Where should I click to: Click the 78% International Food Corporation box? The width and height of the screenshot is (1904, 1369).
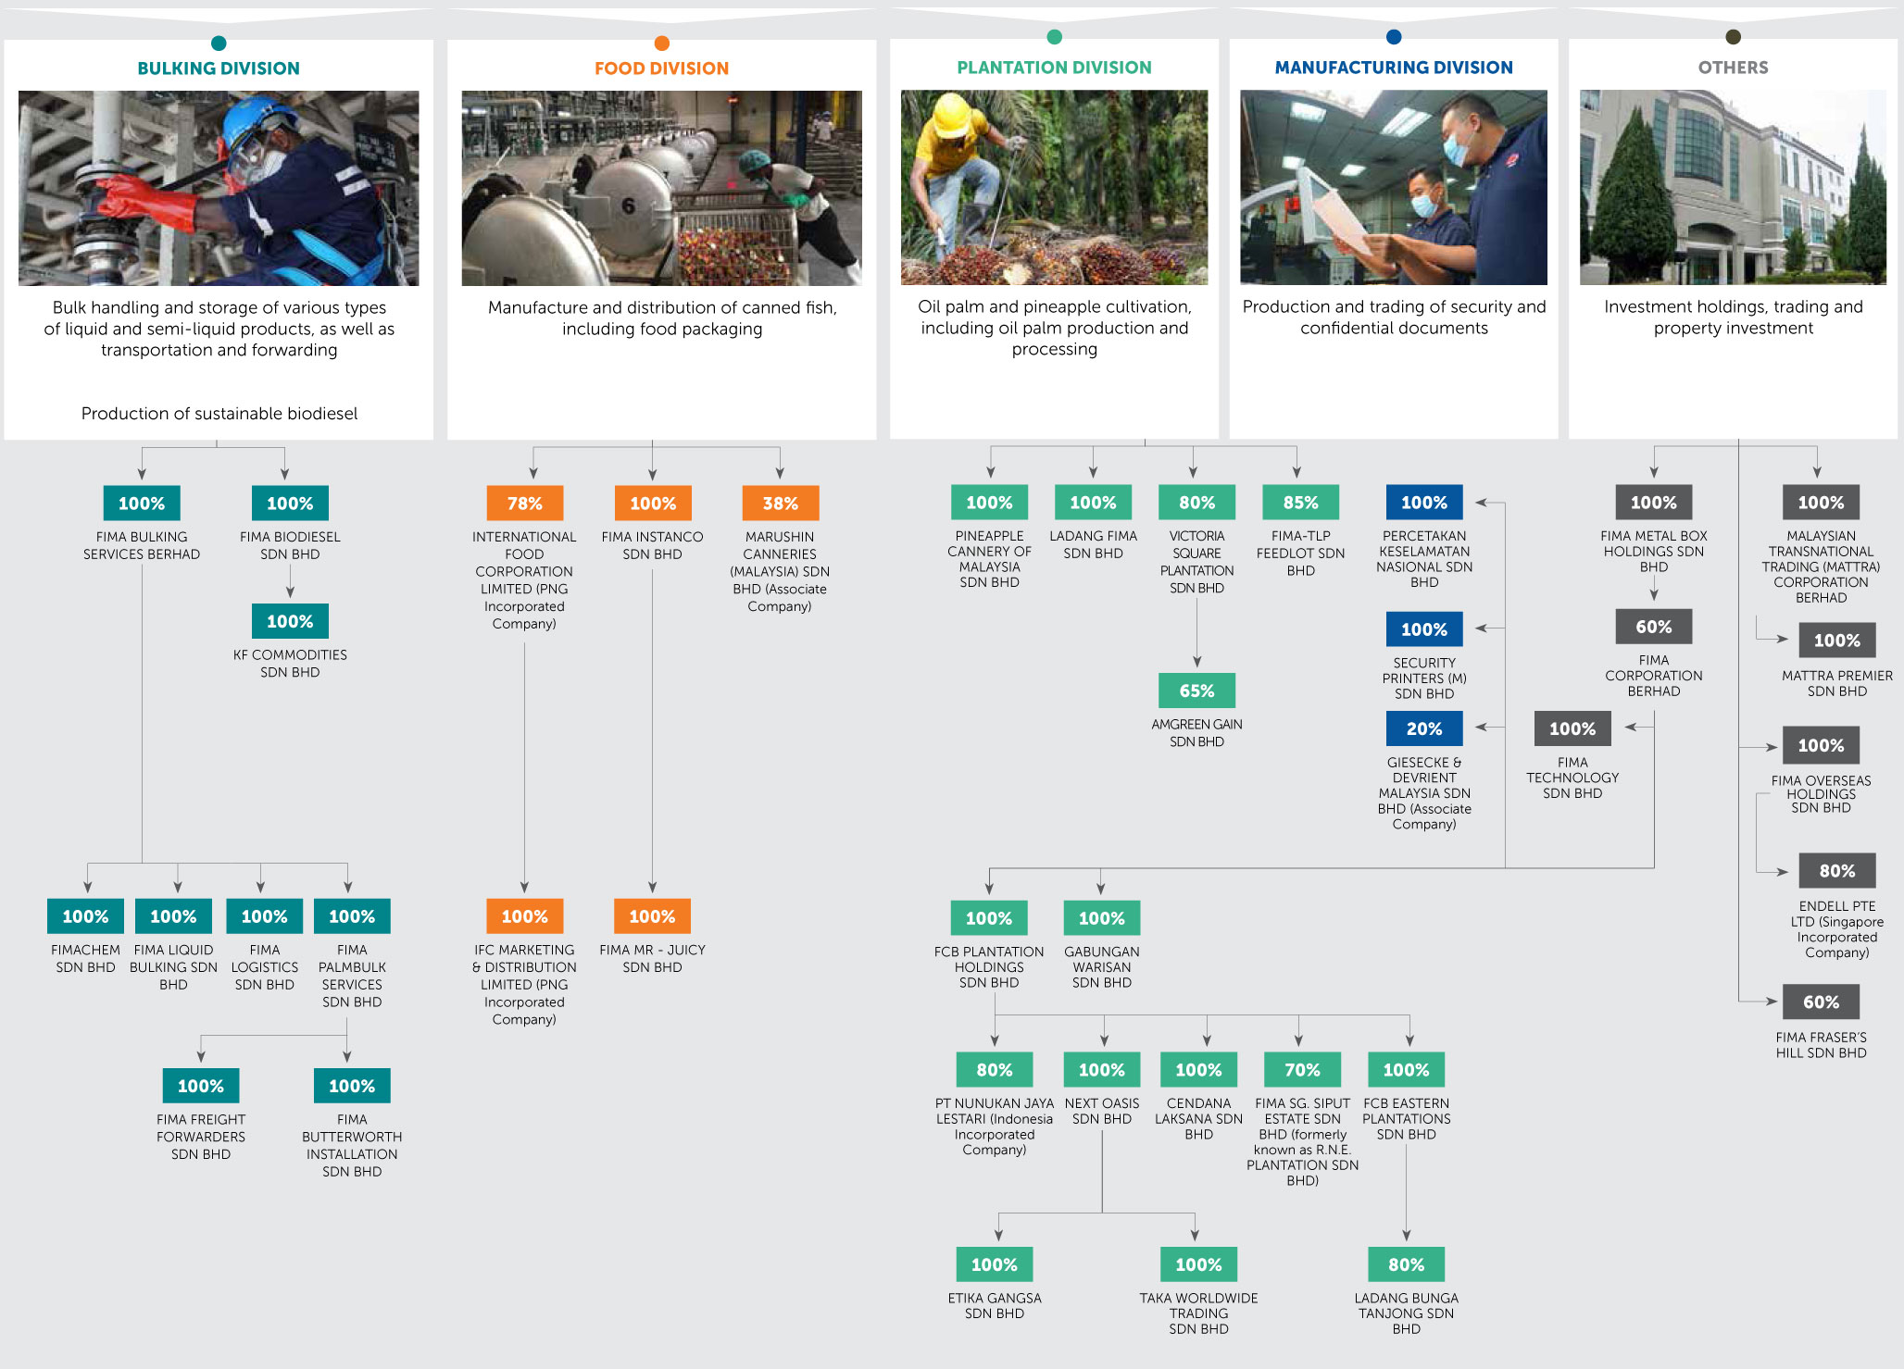(524, 504)
